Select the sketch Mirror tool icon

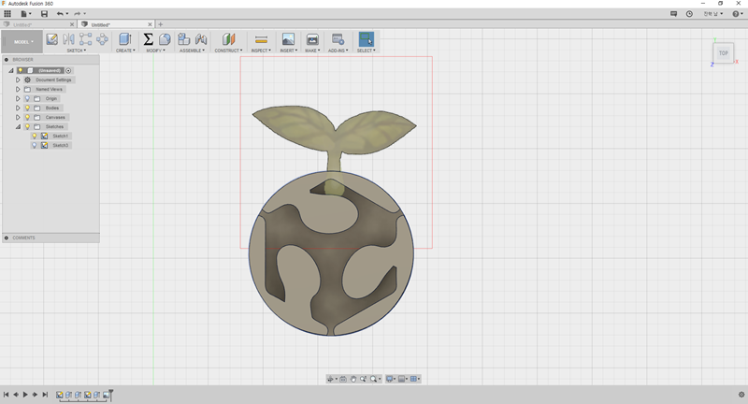(68, 39)
